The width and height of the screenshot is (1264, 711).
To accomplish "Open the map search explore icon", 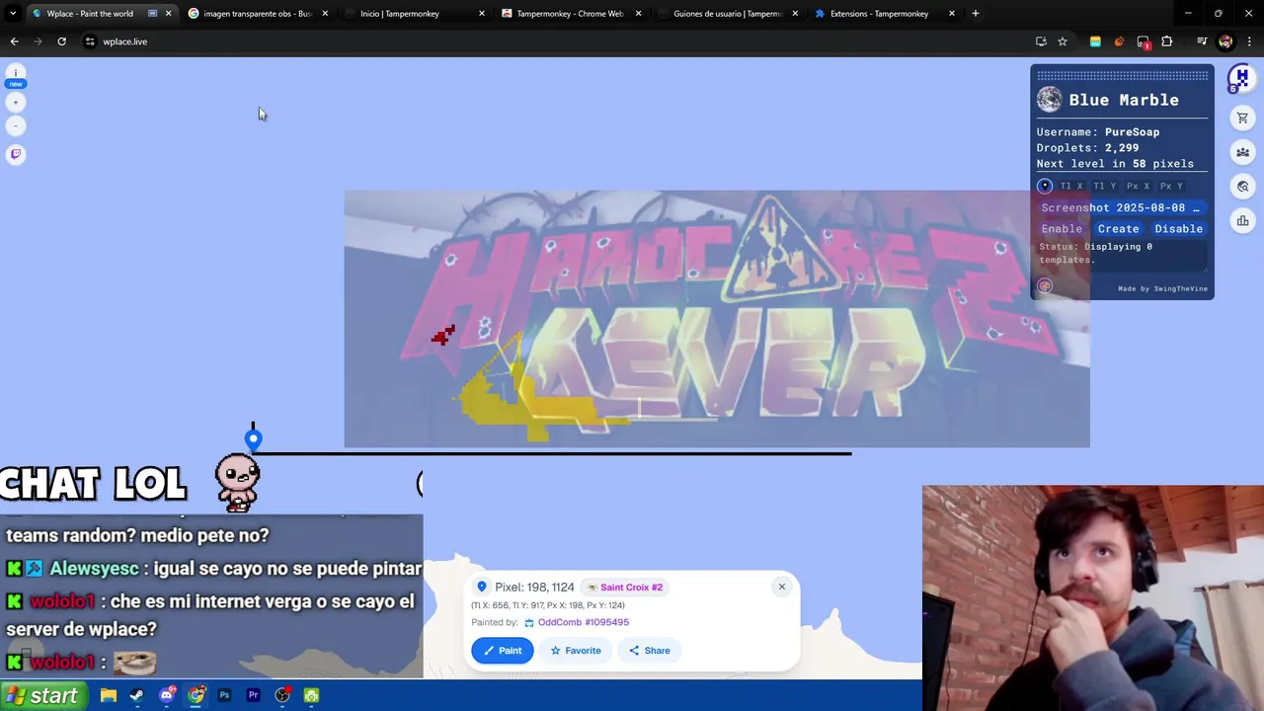I will click(x=1242, y=187).
